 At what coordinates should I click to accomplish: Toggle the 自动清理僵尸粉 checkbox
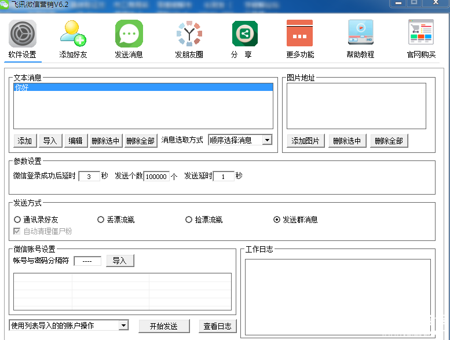(x=17, y=231)
